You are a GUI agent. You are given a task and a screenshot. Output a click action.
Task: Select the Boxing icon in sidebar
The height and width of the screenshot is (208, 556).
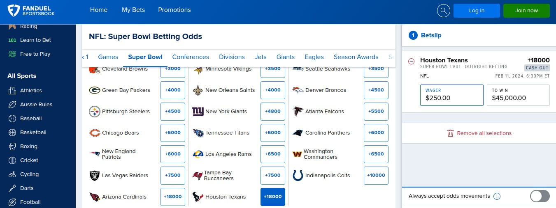12,146
